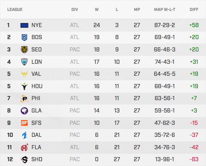Screen dimensions: 206x166
Task: Click the SFS team logo icon
Action: pos(25,123)
